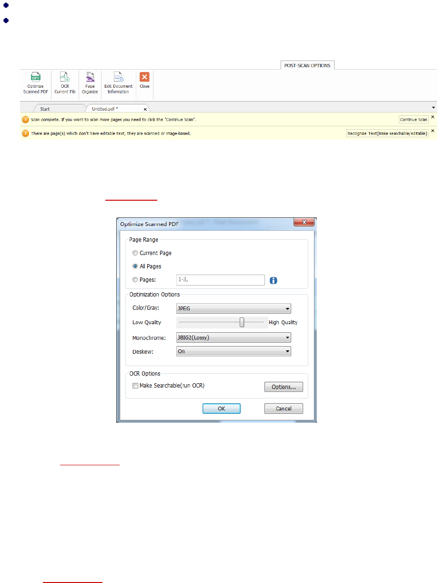Run OCR Current File tool
Screen dimensions: 437x583
pyautogui.click(x=65, y=83)
